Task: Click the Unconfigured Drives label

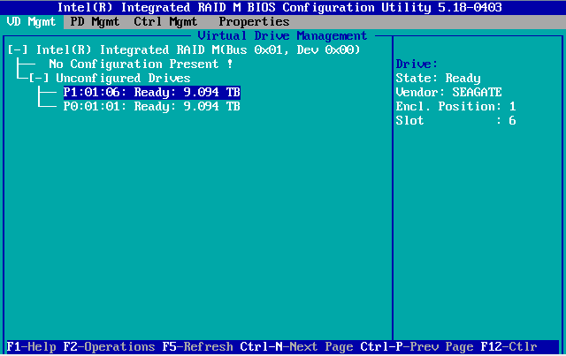Action: (123, 79)
